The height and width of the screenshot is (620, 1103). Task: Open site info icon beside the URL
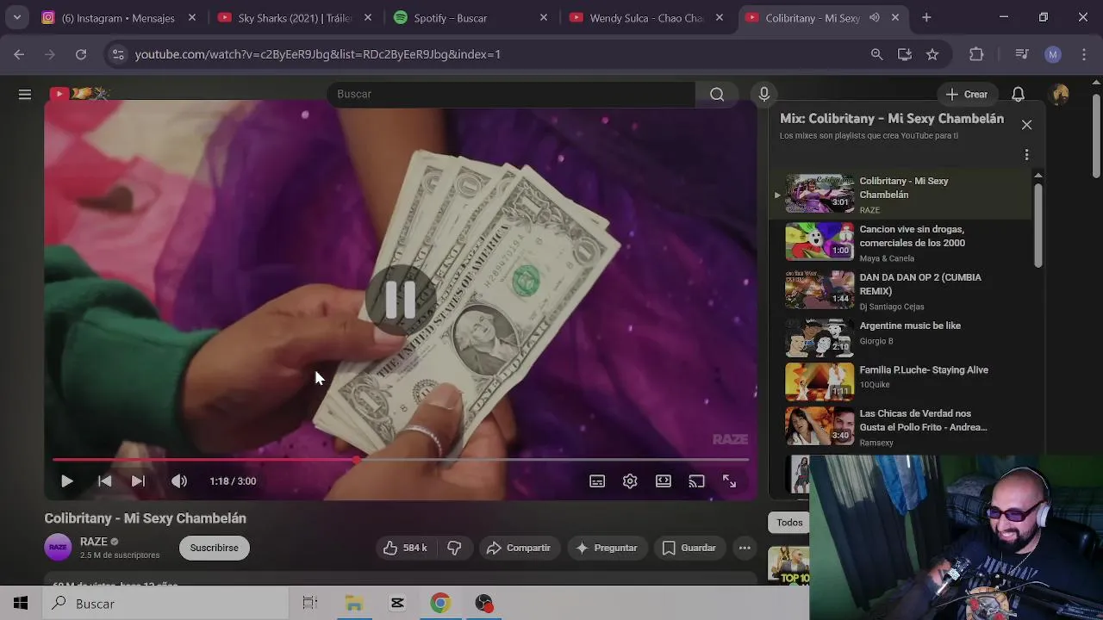point(118,54)
